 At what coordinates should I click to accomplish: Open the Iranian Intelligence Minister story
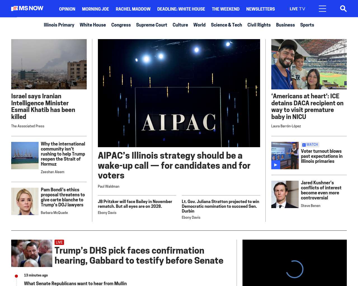point(43,106)
